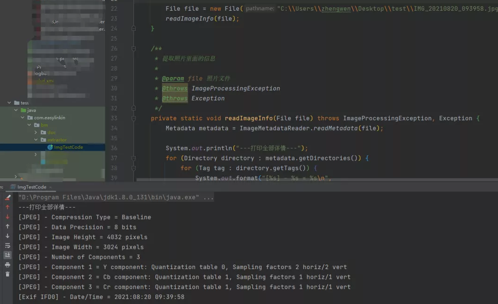Click the white down-arrow in console toolbar
Viewport: 498px width, 304px height.
coord(7,236)
